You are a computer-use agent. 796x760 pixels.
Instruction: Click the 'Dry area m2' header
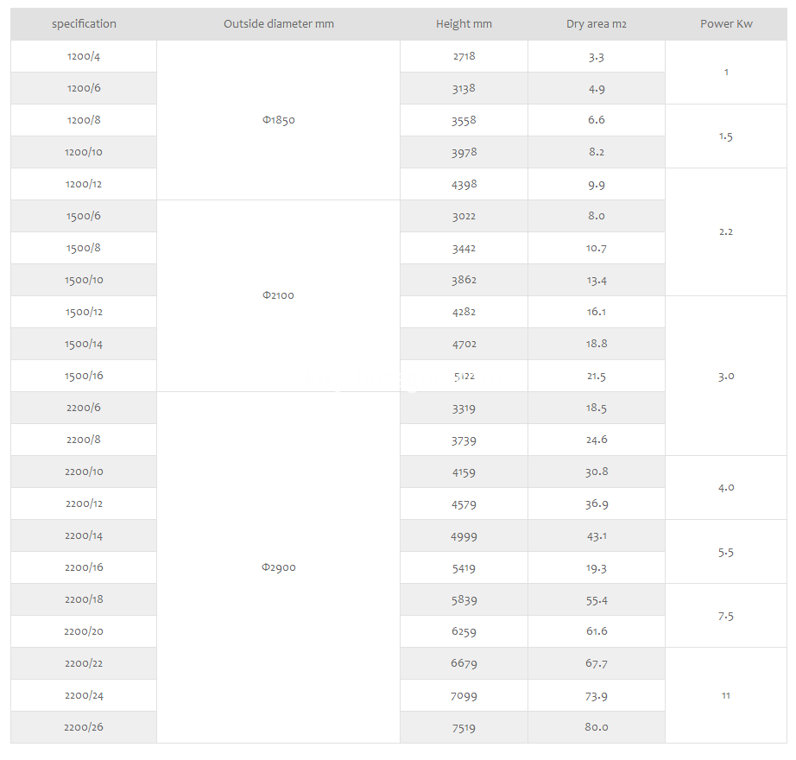coord(597,24)
